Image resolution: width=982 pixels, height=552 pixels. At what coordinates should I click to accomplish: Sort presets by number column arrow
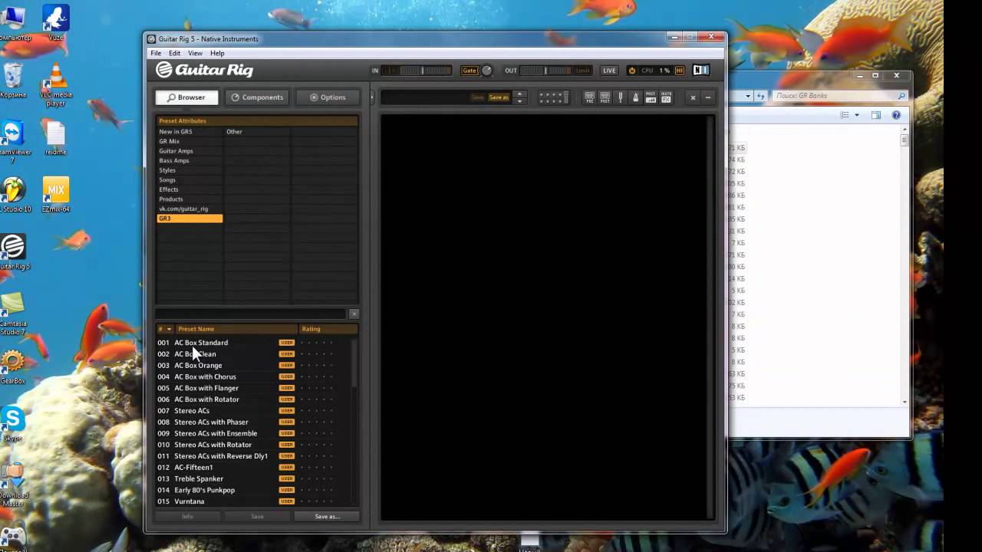169,329
